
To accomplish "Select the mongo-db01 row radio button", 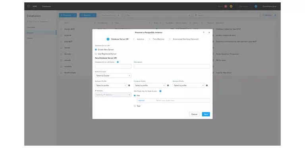I will tap(61, 29).
